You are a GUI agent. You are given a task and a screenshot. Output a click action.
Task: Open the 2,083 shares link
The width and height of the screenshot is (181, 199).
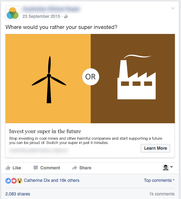pos(17,194)
